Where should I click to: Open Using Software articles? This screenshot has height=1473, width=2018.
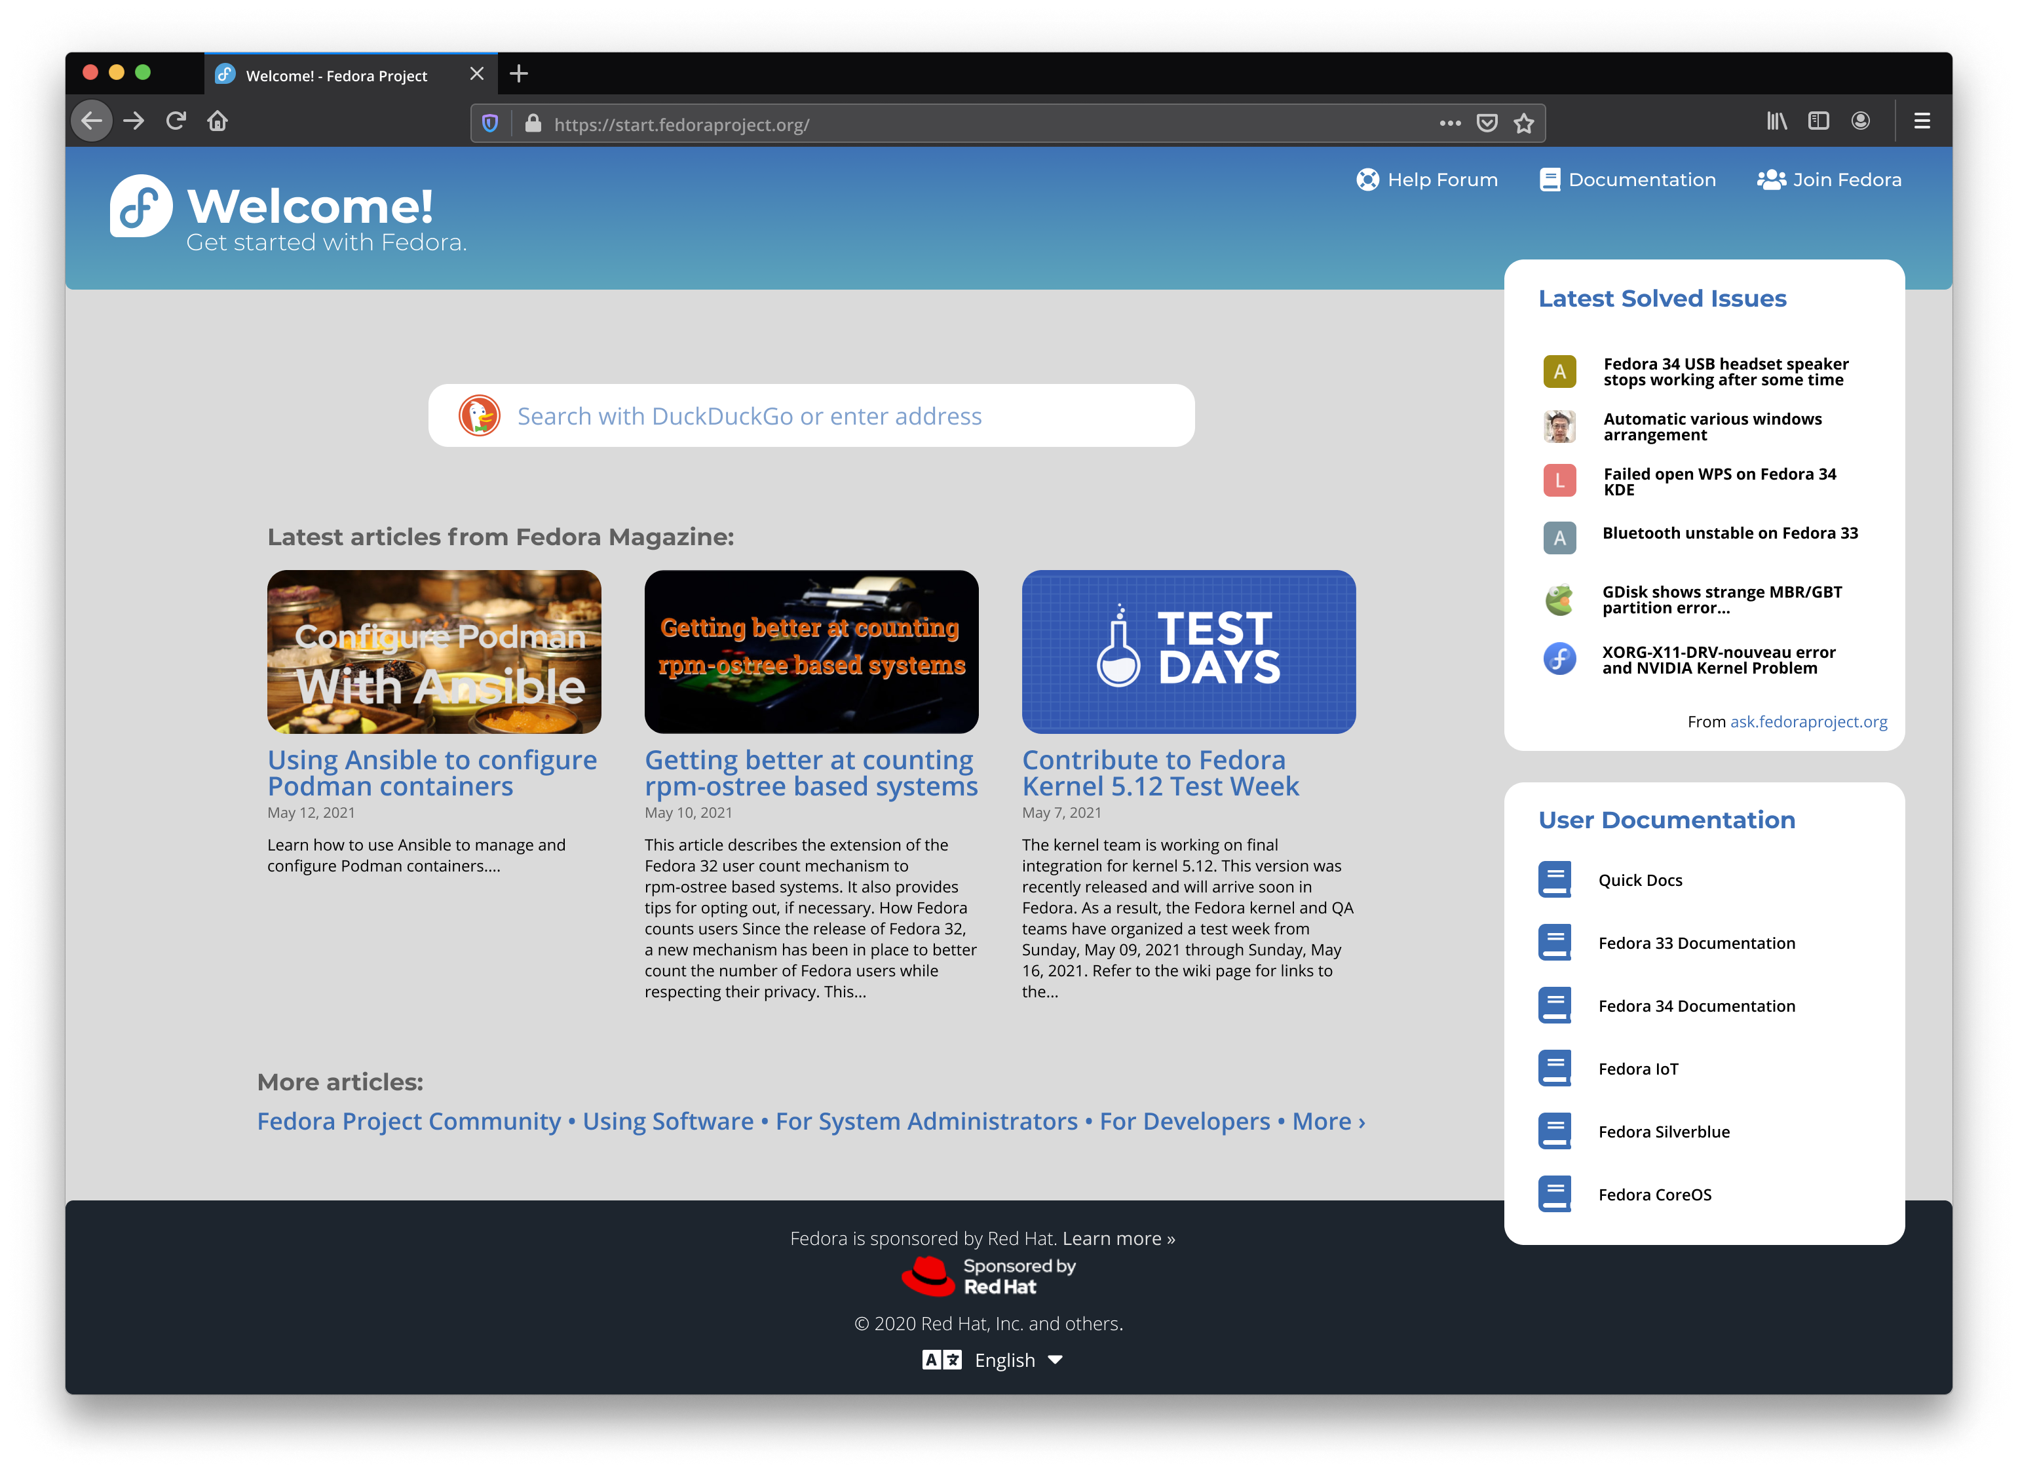click(x=668, y=1122)
